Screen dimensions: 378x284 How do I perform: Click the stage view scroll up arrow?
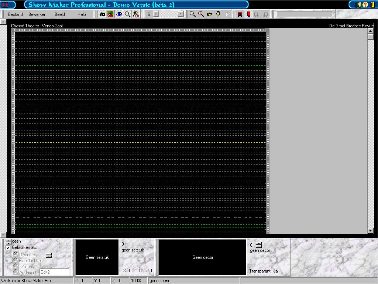[x=371, y=31]
